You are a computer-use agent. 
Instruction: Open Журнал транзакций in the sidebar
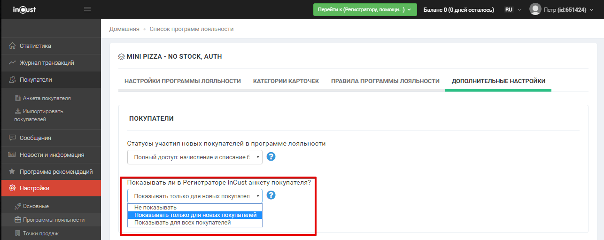[x=50, y=63]
